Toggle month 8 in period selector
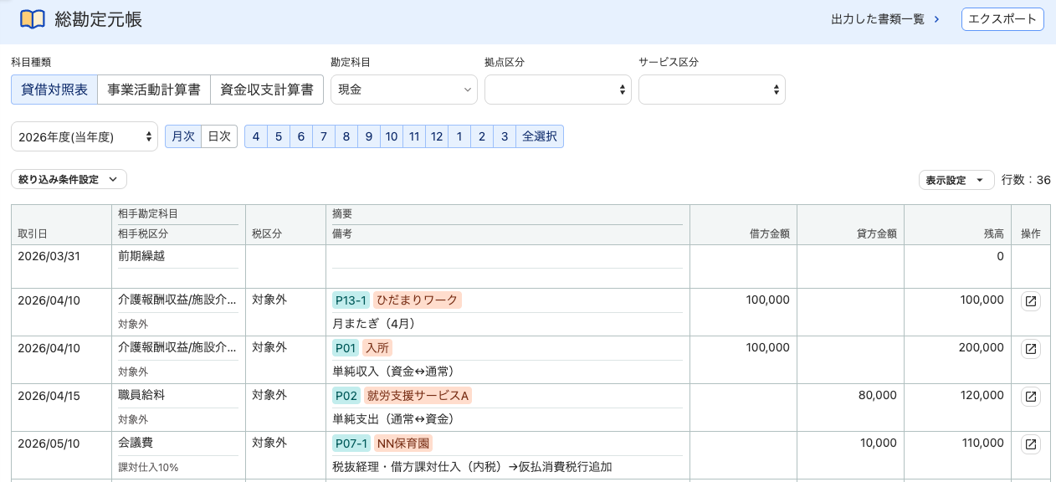 point(346,136)
